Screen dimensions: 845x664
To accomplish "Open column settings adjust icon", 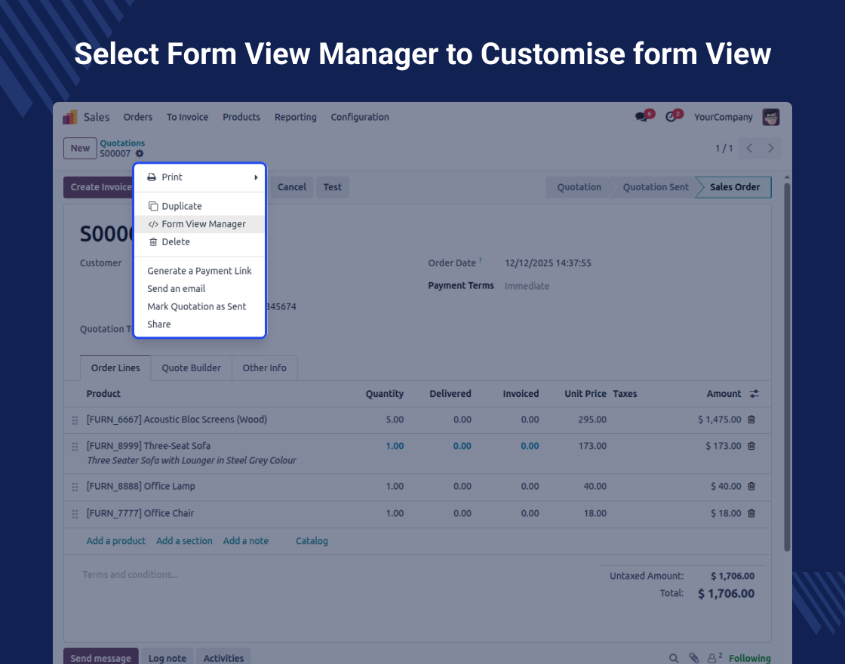I will [x=754, y=394].
